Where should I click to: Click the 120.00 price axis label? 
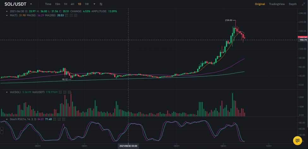point(303,49)
